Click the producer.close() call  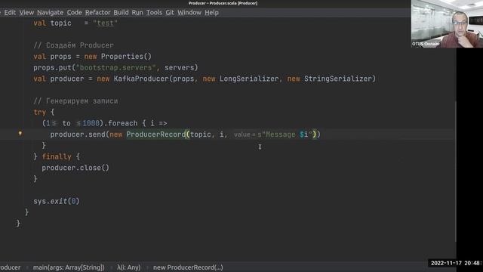[x=75, y=168]
